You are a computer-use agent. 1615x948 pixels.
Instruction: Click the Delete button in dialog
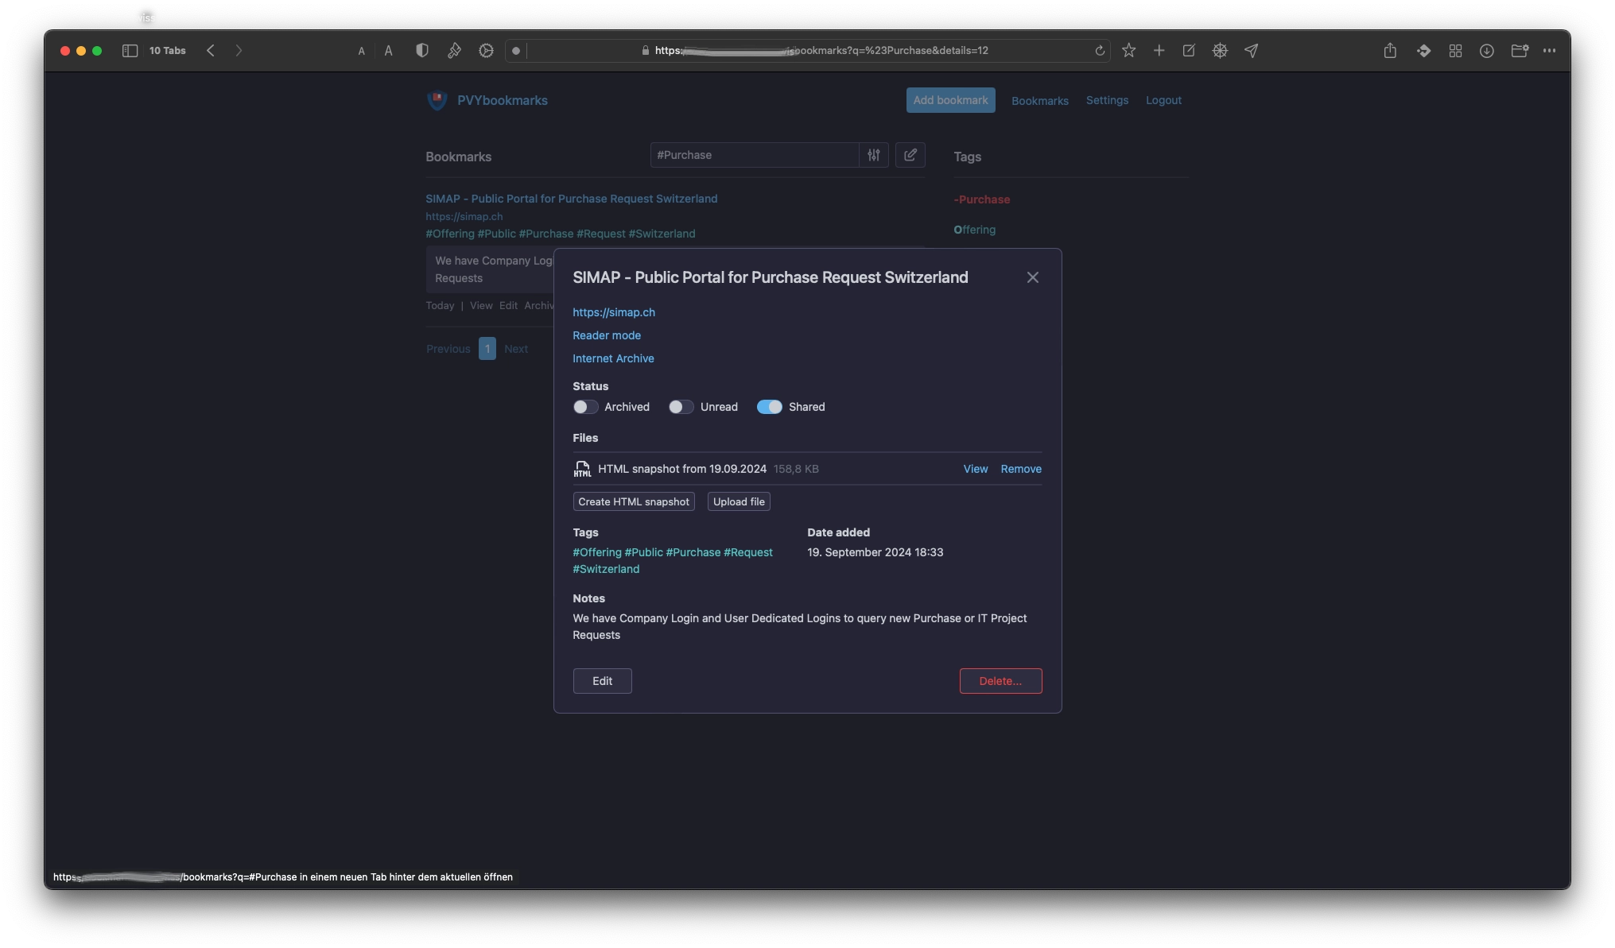1000,679
